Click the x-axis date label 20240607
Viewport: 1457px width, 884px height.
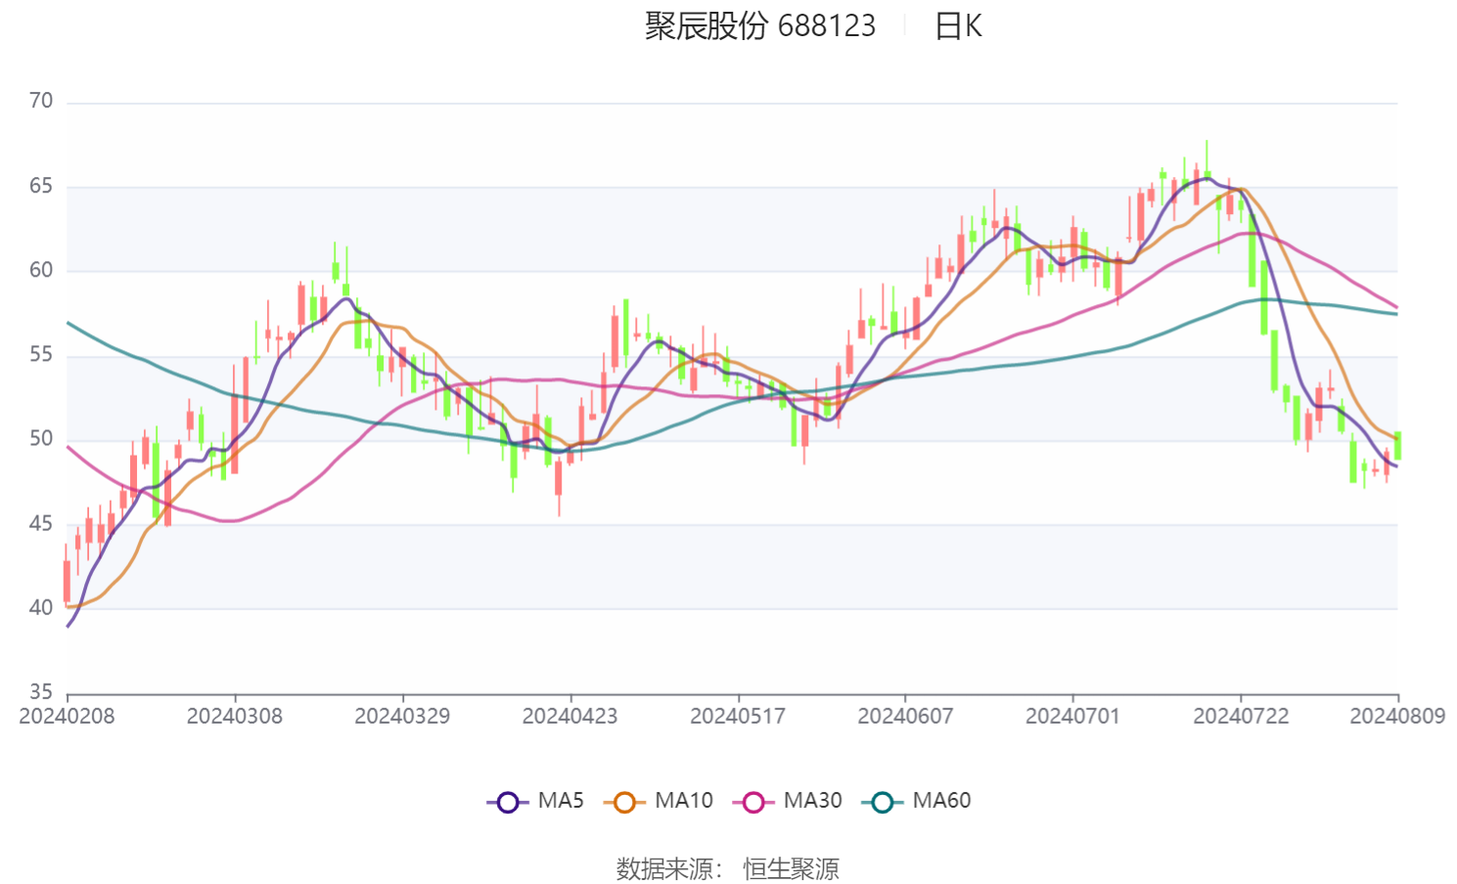pos(905,716)
